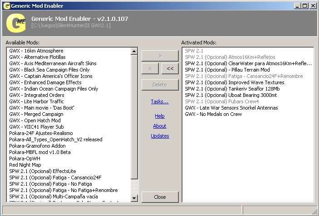The width and height of the screenshot is (319, 216).
Task: Minimize the Generic Mod Enabler window
Action: pos(297,6)
